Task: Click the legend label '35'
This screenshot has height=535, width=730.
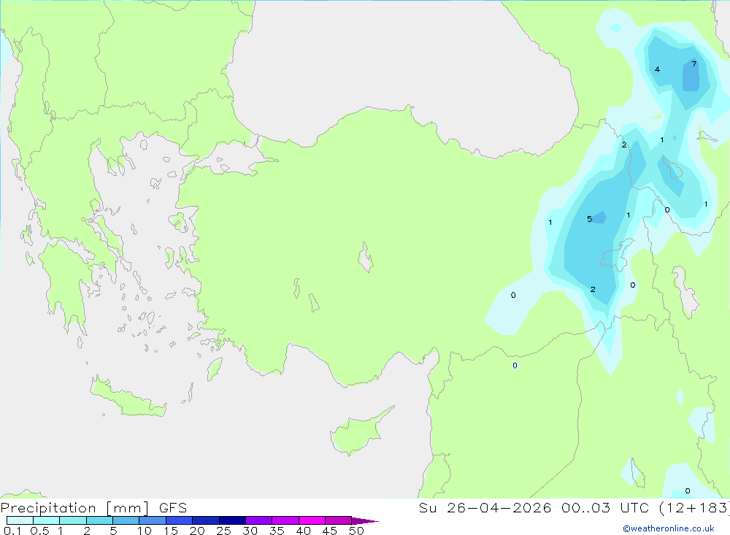Action: 277,531
